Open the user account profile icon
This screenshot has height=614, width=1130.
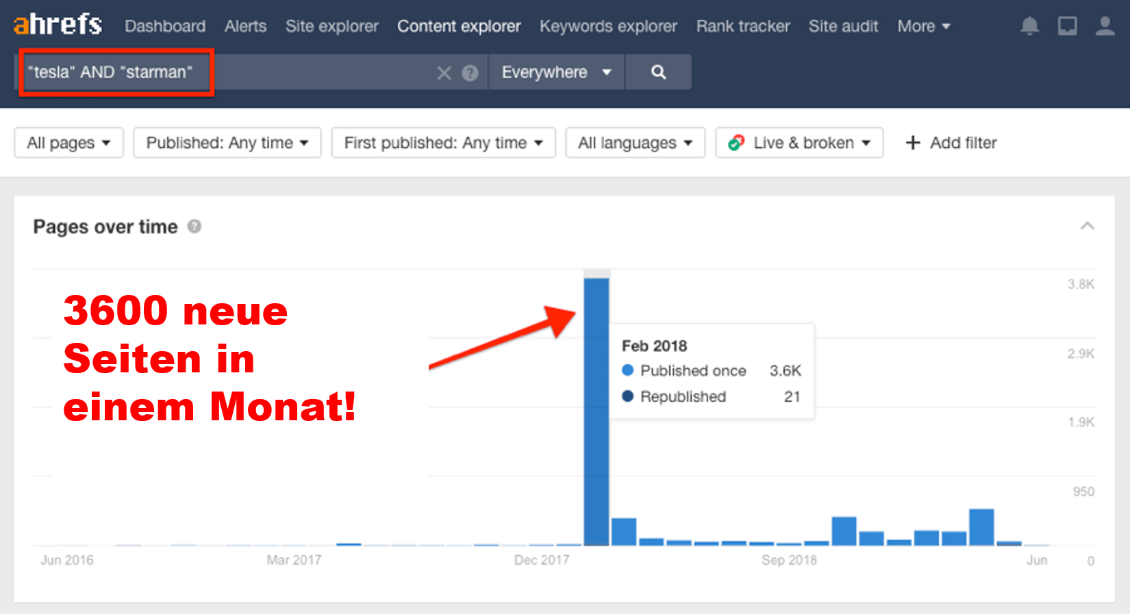tap(1105, 26)
